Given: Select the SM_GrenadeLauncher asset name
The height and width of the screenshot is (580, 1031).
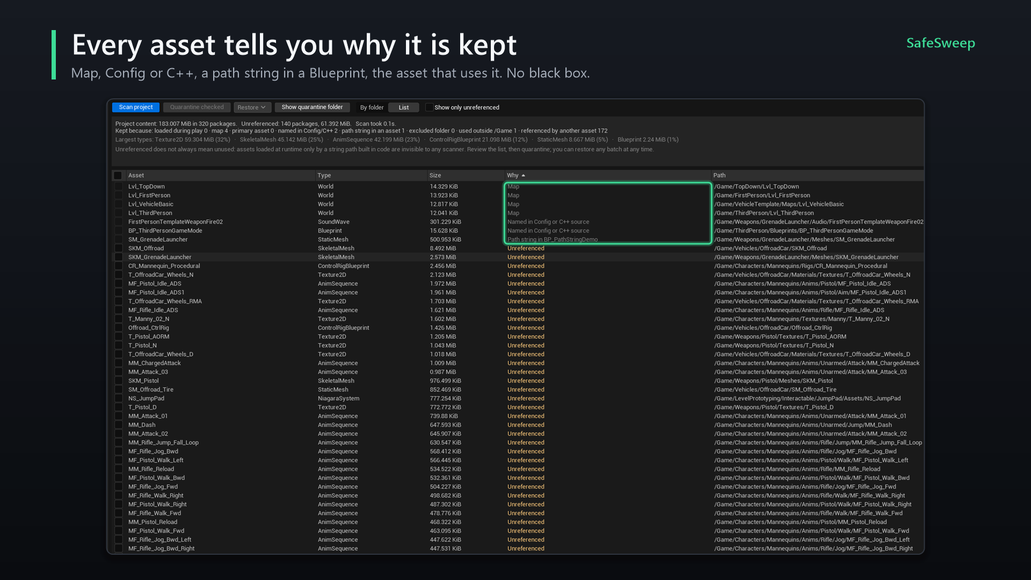Looking at the screenshot, I should click(x=158, y=240).
